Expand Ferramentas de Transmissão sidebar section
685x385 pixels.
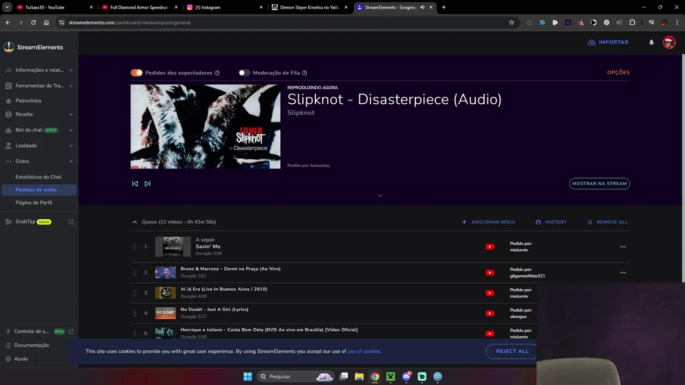71,86
